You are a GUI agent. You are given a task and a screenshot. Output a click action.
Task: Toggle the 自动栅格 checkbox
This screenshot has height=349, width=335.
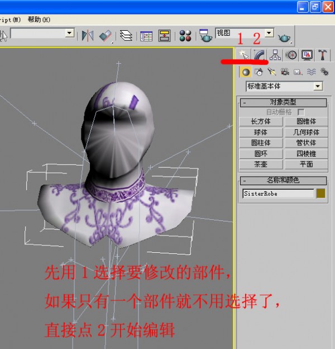(x=301, y=112)
